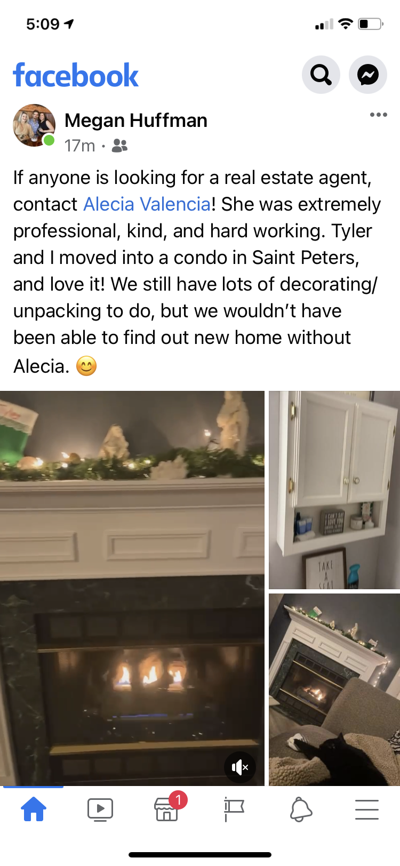Screen dimensions: 400x866
Task: Open the hamburger menu icon
Action: coord(367,809)
